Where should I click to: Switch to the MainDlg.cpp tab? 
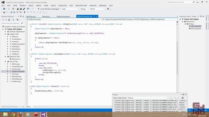31,17
